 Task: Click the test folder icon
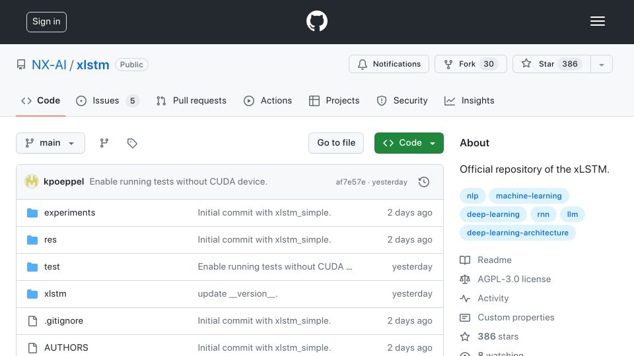pos(32,267)
